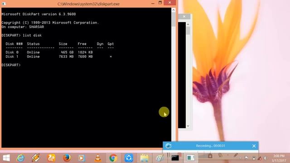Launch Firefox from the taskbar
Screen dimensions: 290x163
[x=67, y=158]
